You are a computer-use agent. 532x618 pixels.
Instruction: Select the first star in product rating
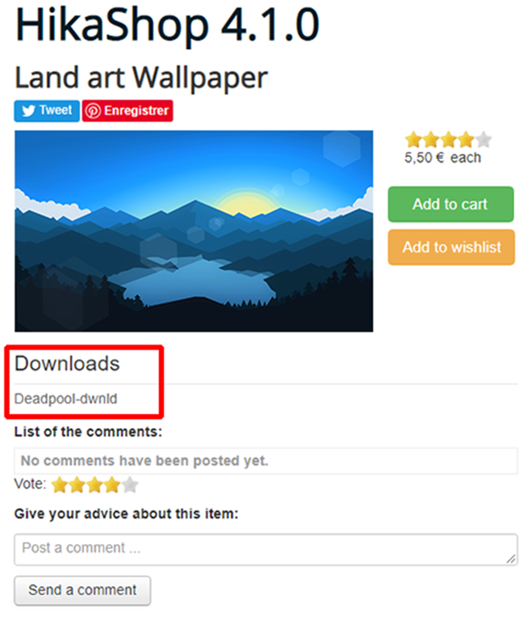[x=413, y=139]
